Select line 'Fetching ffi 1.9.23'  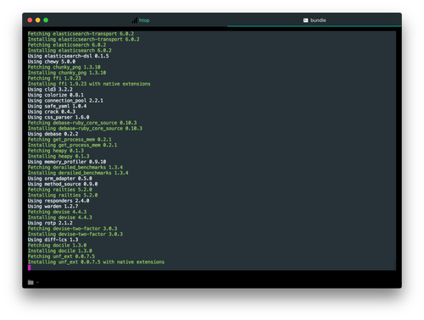(54, 78)
